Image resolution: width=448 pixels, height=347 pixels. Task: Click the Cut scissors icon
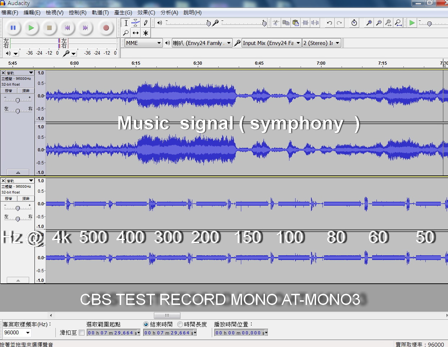point(276,23)
